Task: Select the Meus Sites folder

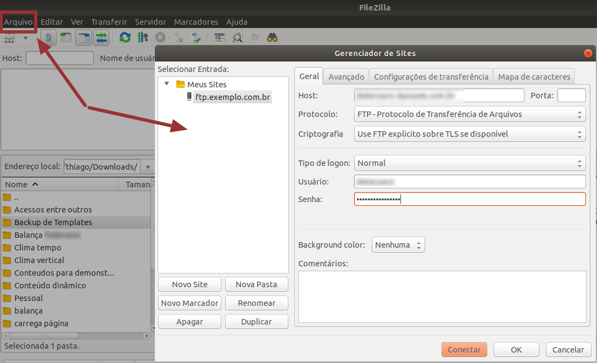Action: 207,84
